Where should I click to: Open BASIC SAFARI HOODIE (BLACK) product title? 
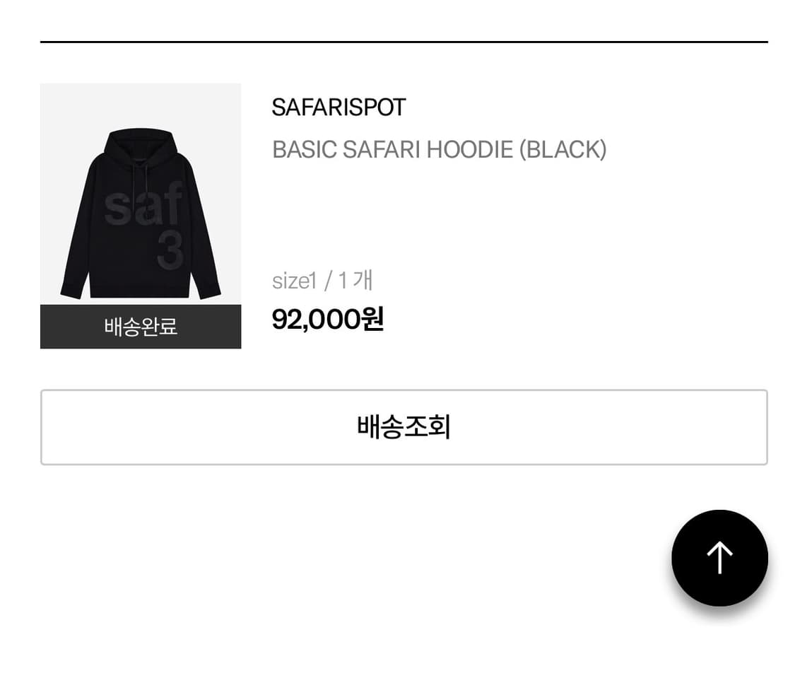439,150
